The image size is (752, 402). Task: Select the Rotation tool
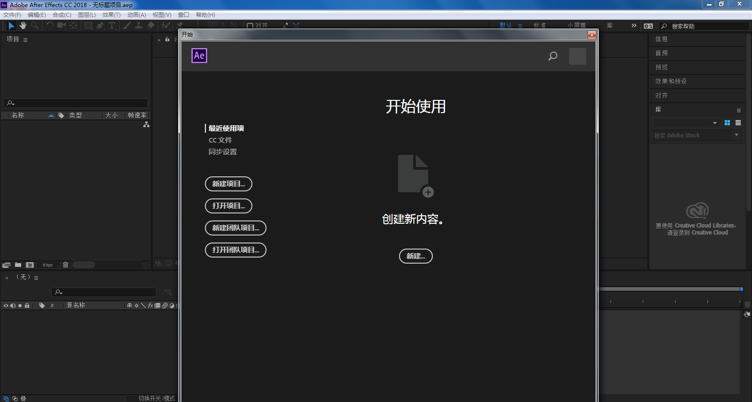[x=49, y=25]
